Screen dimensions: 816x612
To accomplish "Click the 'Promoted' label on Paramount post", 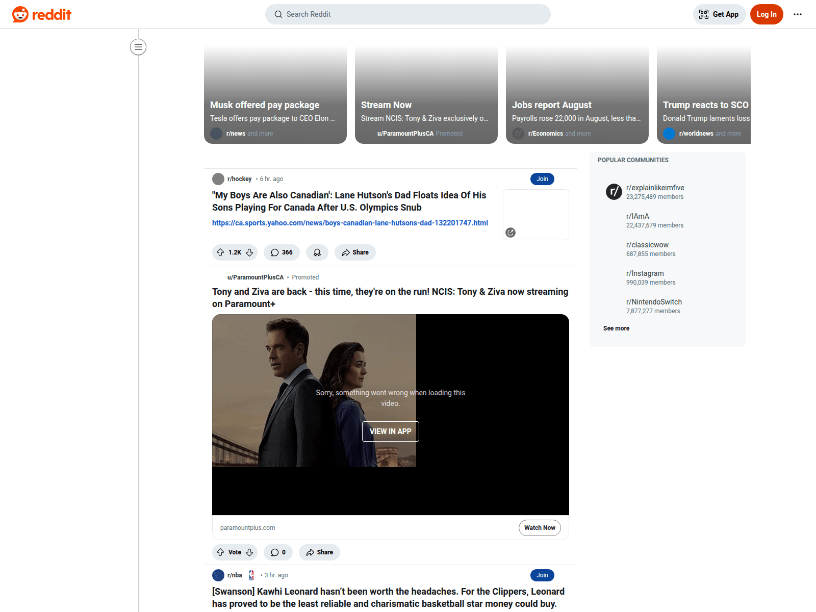I will click(x=305, y=277).
